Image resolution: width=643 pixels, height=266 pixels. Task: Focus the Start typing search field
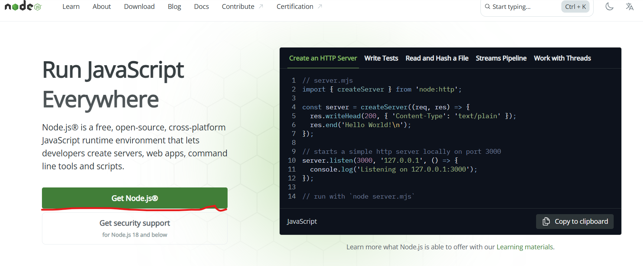(537, 7)
